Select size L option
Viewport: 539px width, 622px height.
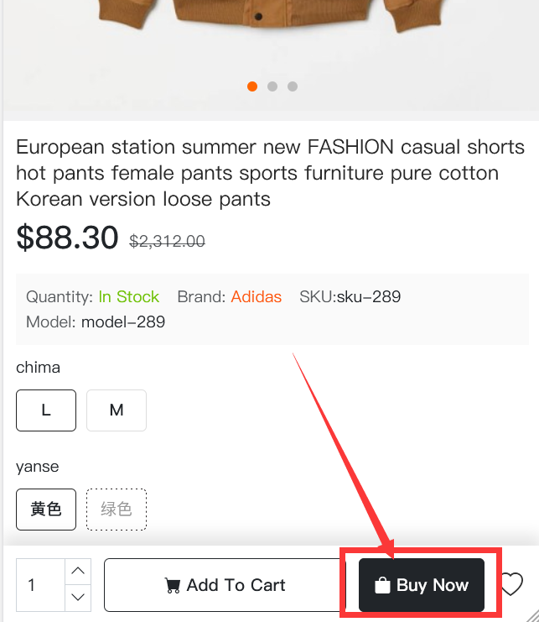(46, 410)
